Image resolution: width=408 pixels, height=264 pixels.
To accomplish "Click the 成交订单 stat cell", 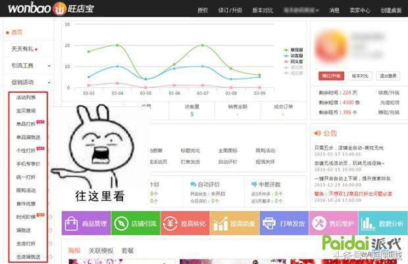I will (x=283, y=110).
